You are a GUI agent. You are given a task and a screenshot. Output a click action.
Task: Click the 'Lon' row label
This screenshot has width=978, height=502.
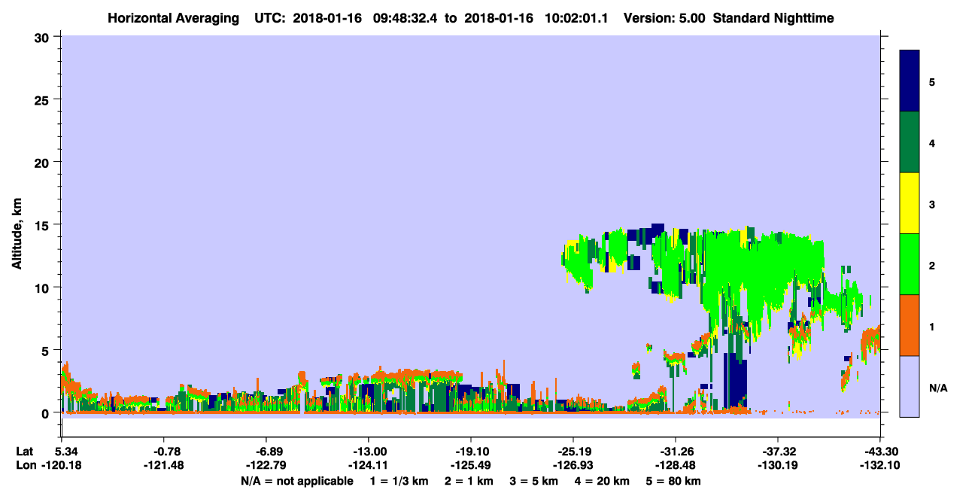point(25,466)
